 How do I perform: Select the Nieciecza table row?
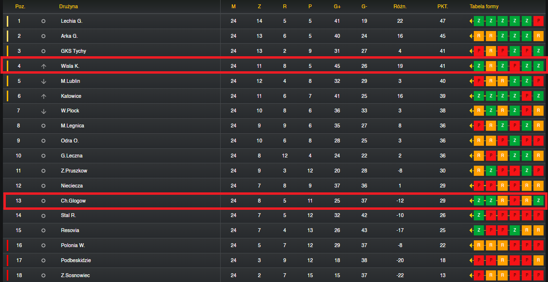click(274, 186)
